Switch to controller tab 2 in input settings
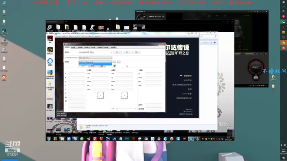Screen dimensions: 287x161 (74, 47)
